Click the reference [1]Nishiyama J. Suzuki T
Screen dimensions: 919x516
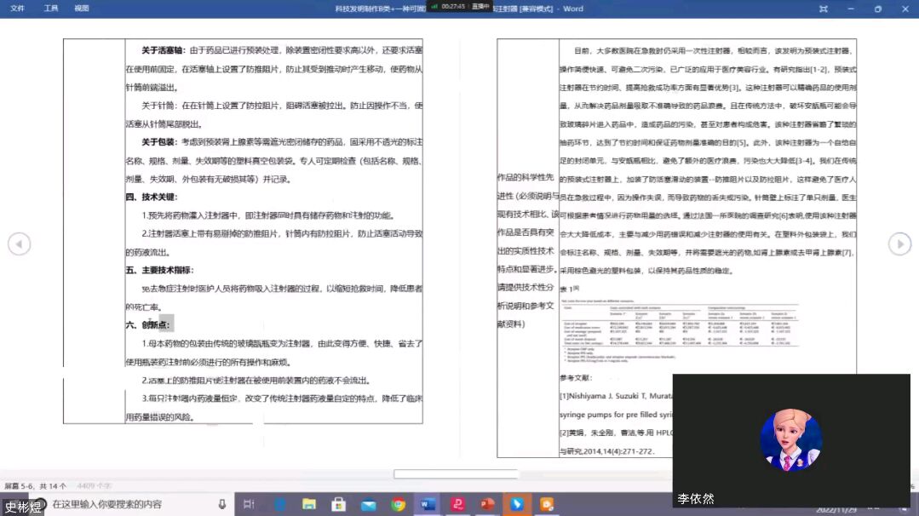[x=616, y=396]
